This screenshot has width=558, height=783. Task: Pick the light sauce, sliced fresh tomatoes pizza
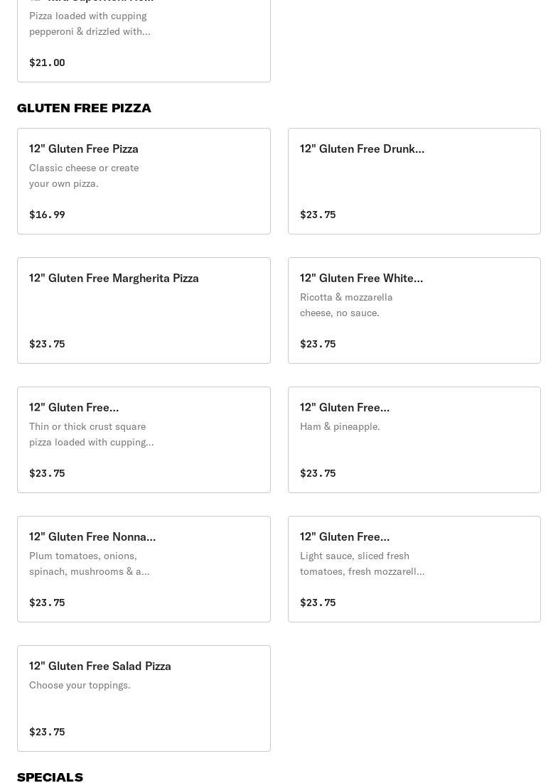(x=414, y=568)
